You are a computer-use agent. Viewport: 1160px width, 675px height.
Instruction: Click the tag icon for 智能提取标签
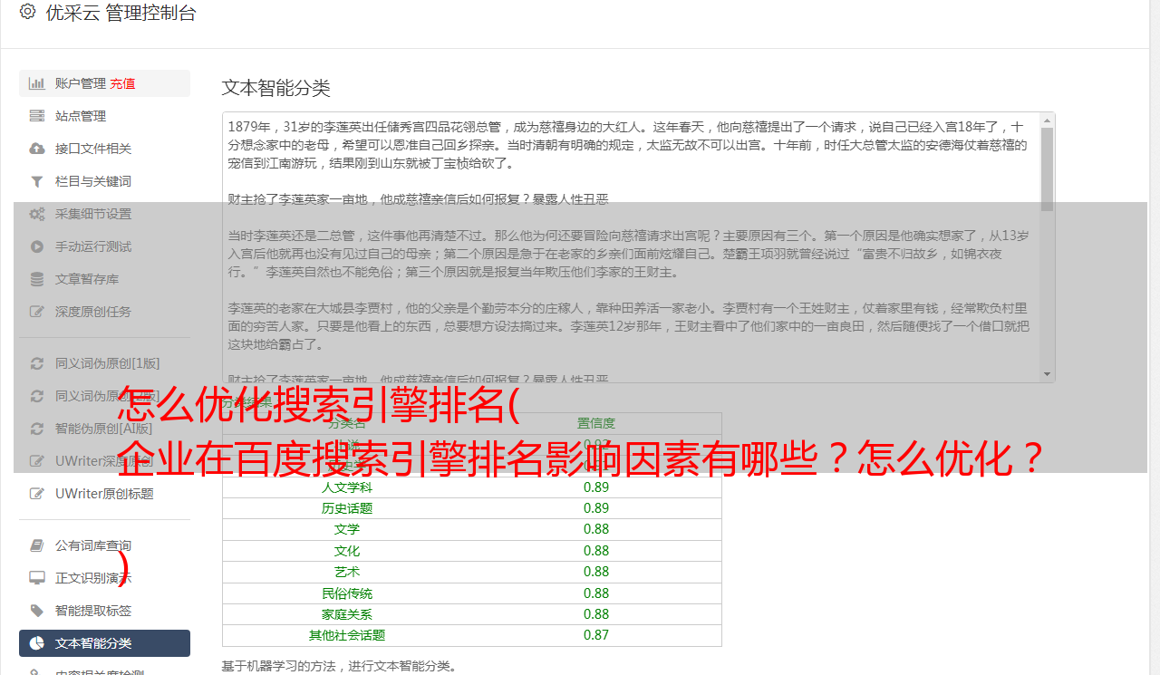tap(37, 611)
